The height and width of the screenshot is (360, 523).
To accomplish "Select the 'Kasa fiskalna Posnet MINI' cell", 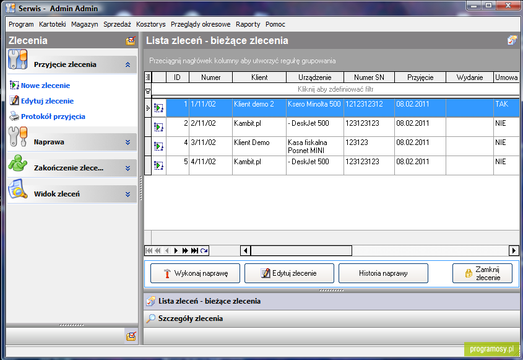I will coord(315,146).
